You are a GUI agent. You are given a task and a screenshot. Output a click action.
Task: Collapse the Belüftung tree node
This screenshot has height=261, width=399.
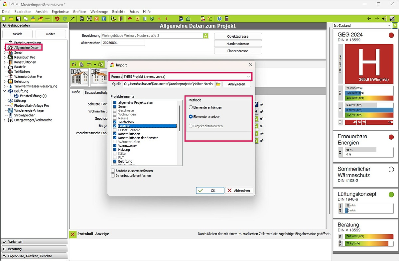click(4, 91)
